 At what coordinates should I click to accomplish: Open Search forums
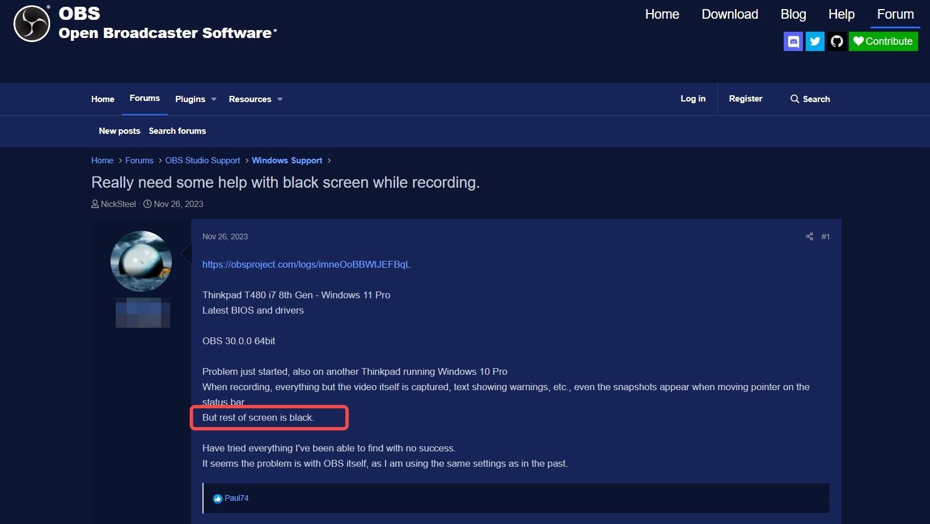tap(177, 131)
